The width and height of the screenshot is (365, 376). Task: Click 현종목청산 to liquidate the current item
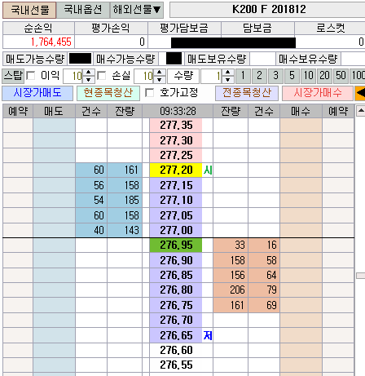tap(108, 93)
